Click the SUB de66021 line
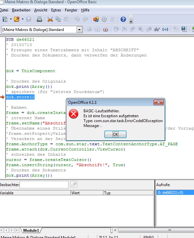194x238 pixels. point(20,40)
